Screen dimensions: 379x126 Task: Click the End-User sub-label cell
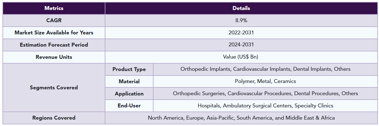(x=129, y=106)
